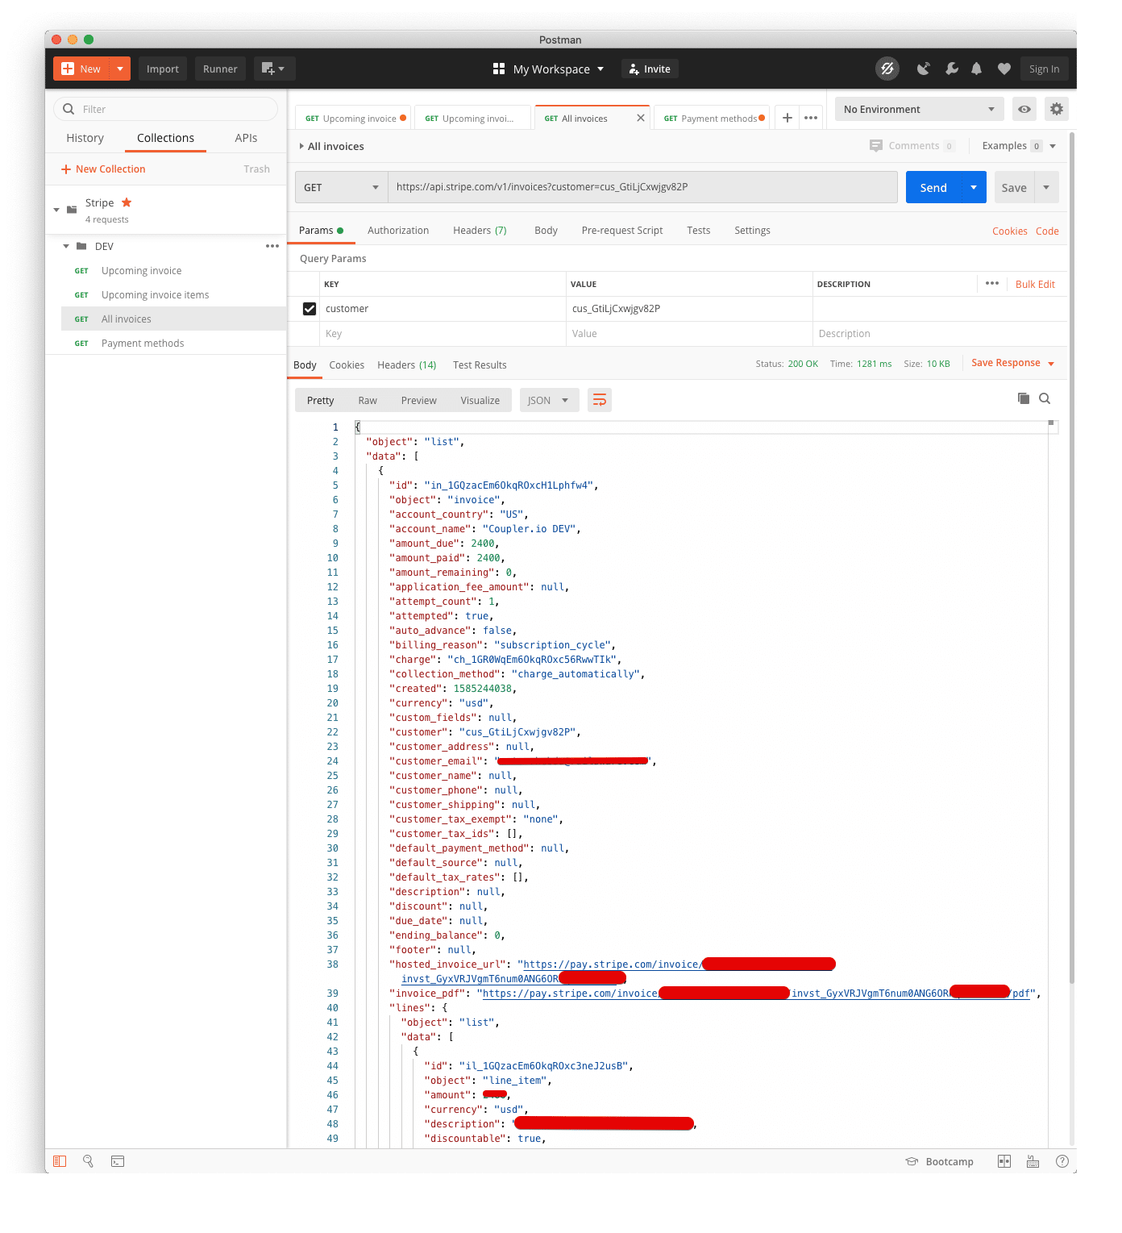This screenshot has width=1122, height=1233.
Task: Expand the All invoices request description
Action: 301,146
